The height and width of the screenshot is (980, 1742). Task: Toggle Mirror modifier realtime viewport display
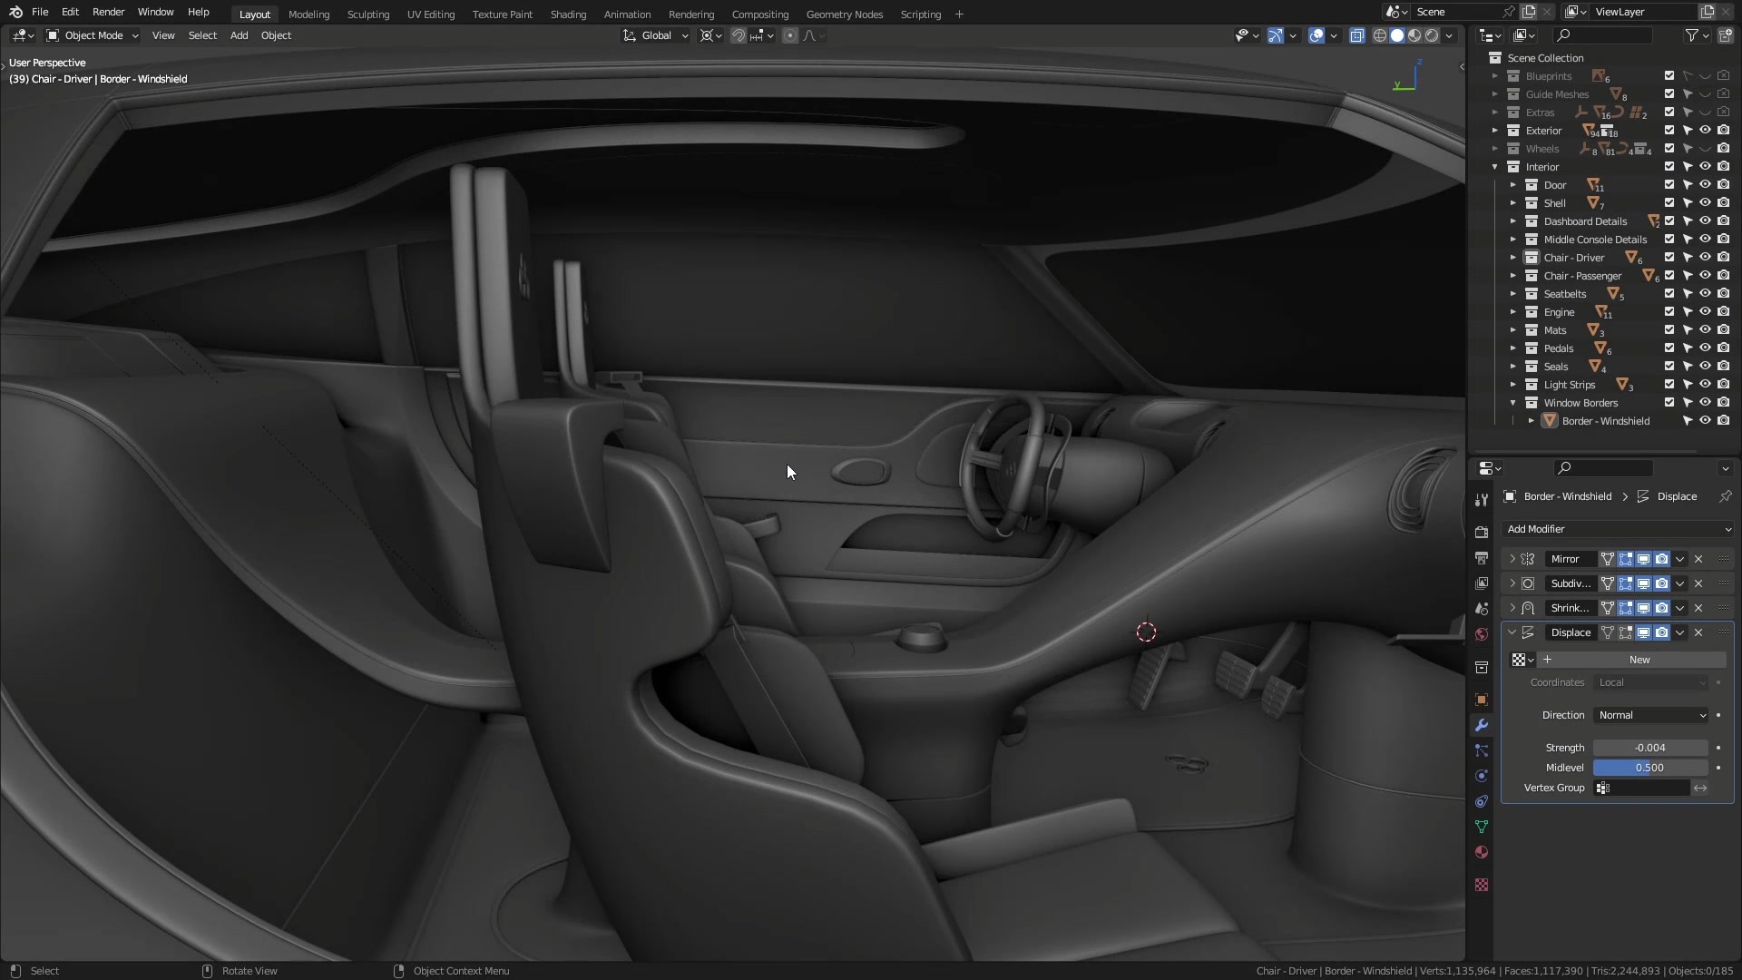[1643, 559]
